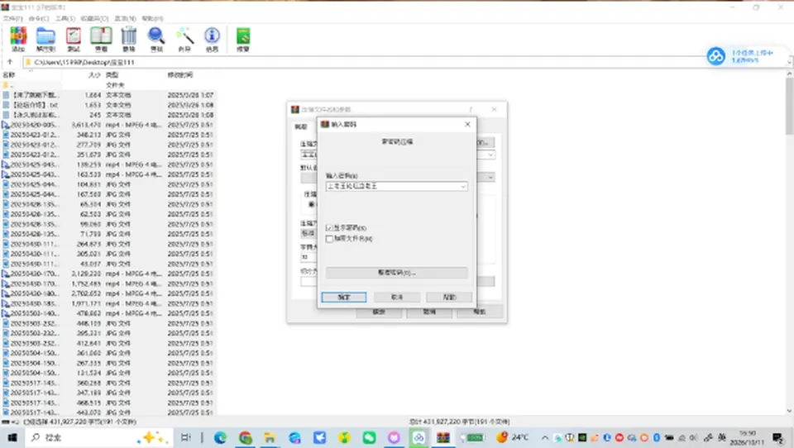Click Help (帮助) in the password dialog

pyautogui.click(x=449, y=297)
